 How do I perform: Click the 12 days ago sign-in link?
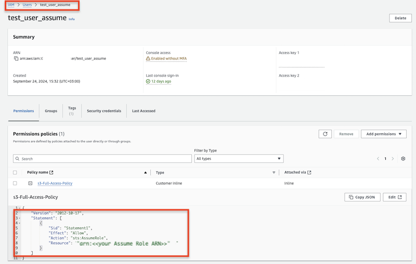click(161, 81)
